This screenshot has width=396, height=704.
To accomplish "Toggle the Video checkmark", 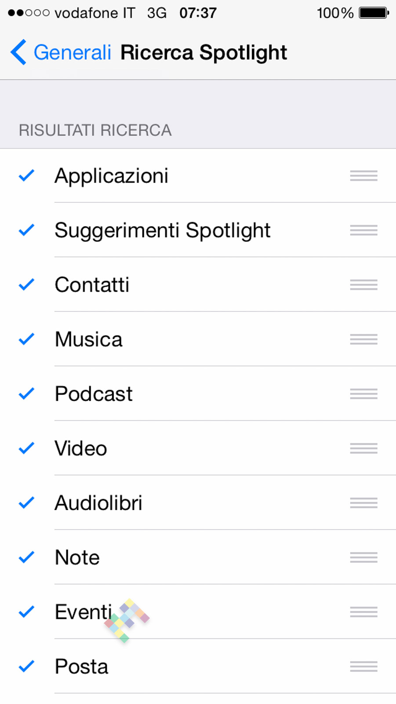I will click(x=26, y=448).
